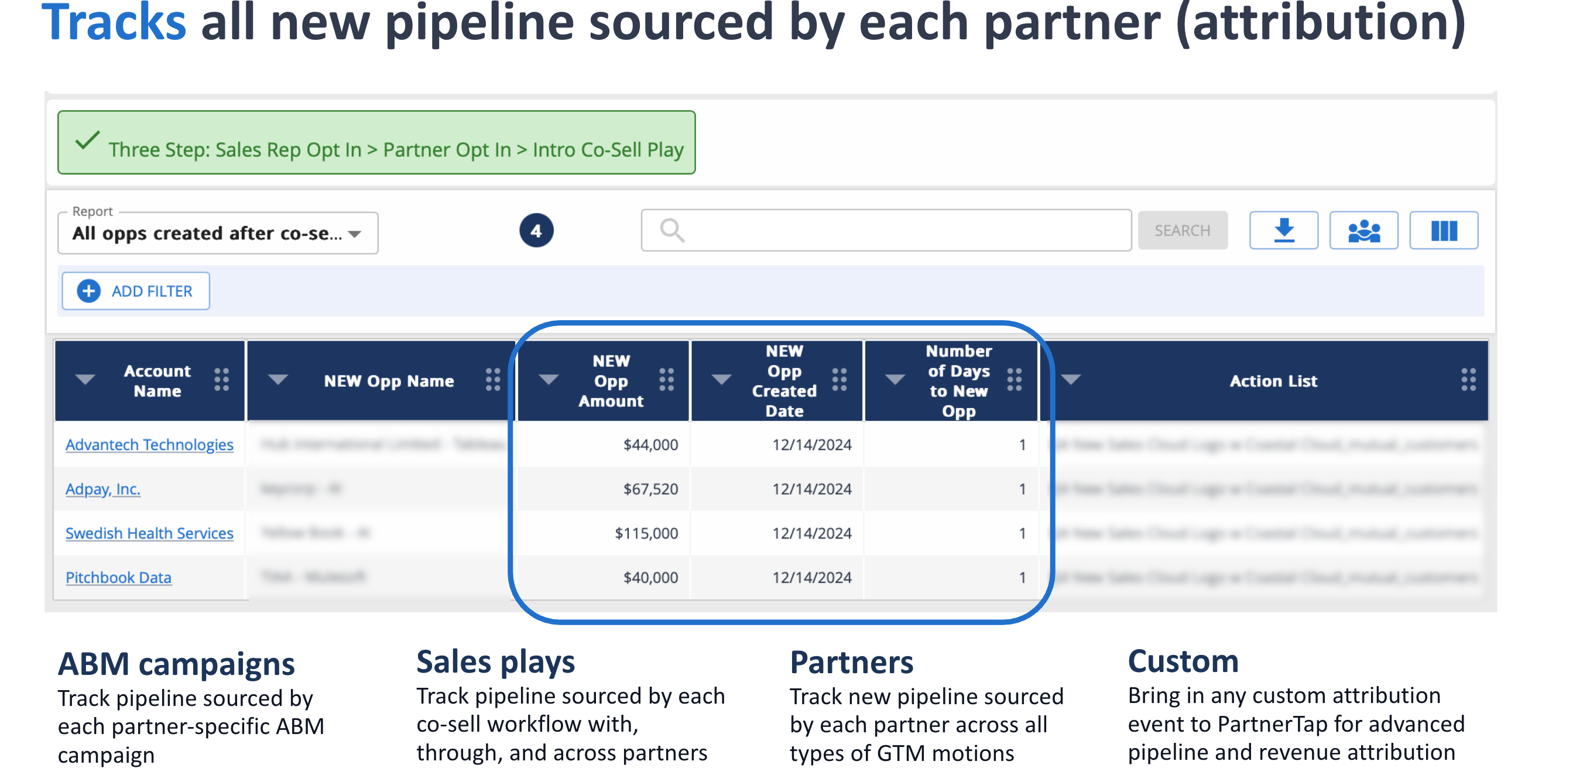Open Number of Days to New Opp arrow
This screenshot has width=1590, height=775.
click(x=895, y=379)
